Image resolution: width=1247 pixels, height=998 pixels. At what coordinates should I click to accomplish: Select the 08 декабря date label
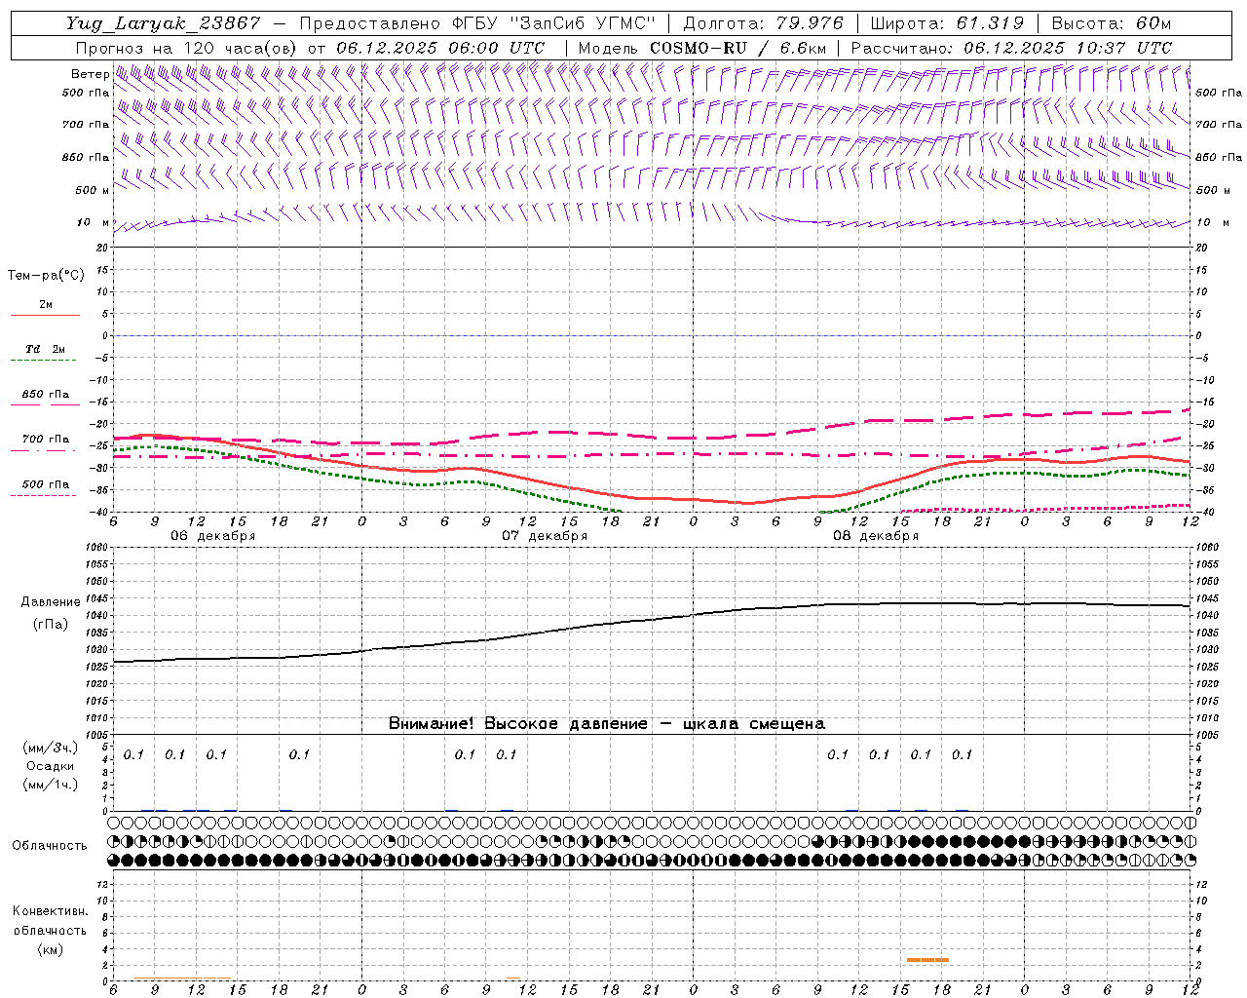[x=876, y=536]
